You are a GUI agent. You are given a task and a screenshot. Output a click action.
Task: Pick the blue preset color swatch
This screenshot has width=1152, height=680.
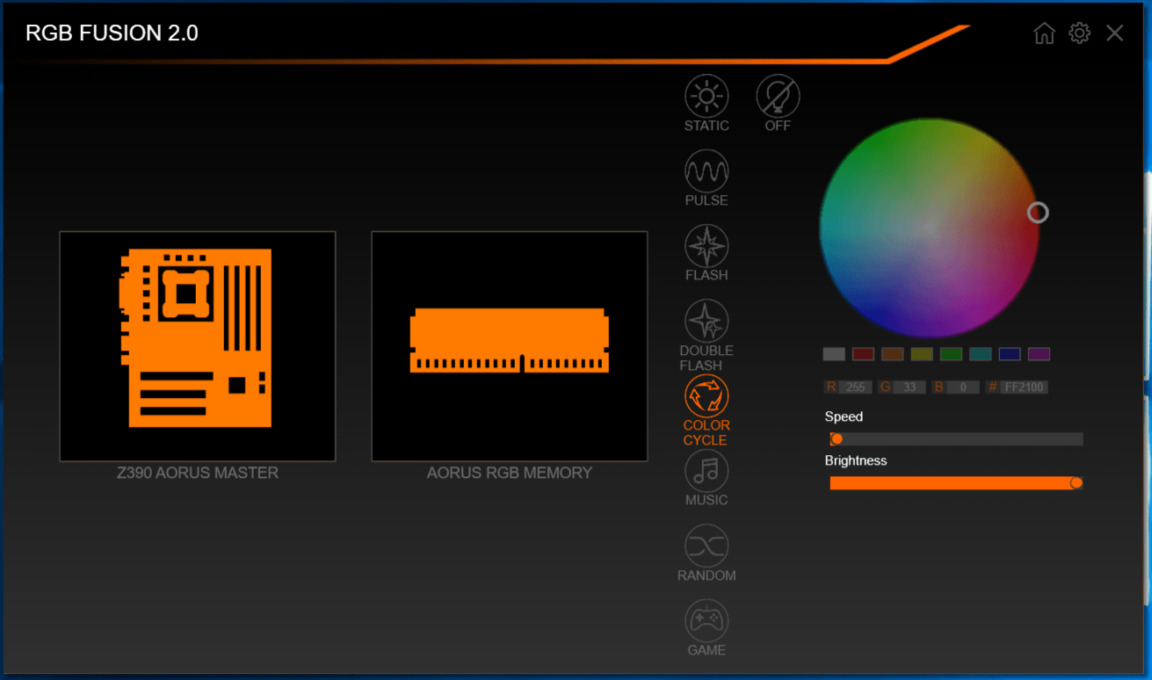point(1010,354)
